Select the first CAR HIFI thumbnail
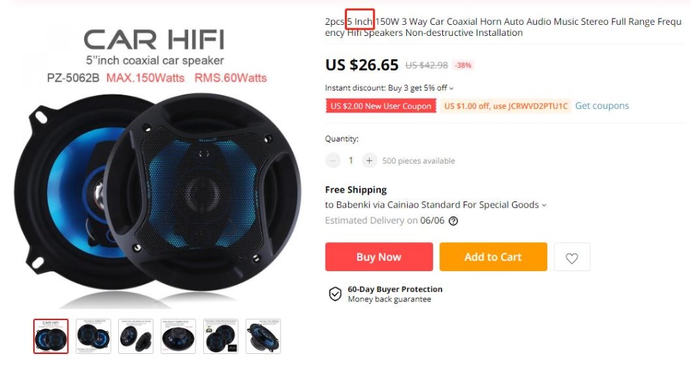 click(x=51, y=337)
